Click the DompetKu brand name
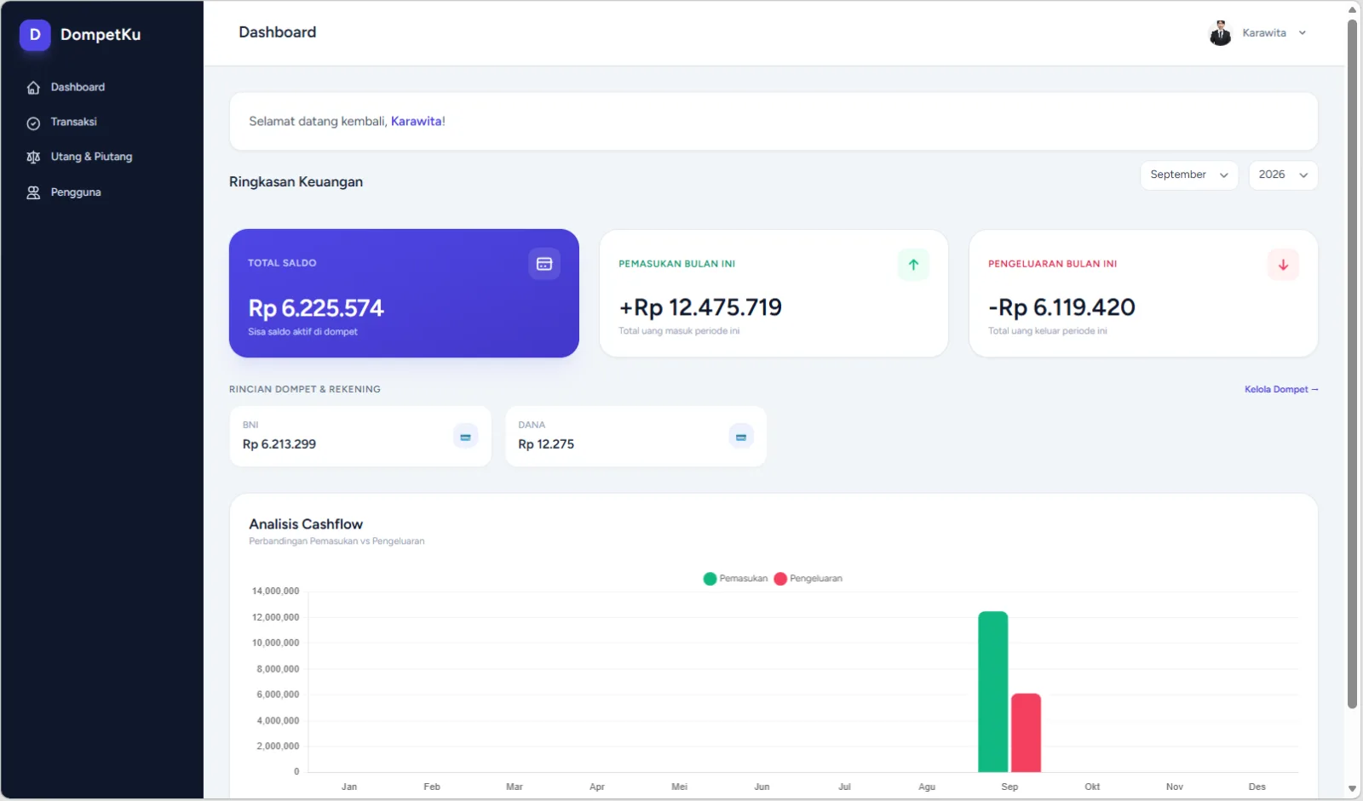The width and height of the screenshot is (1363, 801). point(101,35)
